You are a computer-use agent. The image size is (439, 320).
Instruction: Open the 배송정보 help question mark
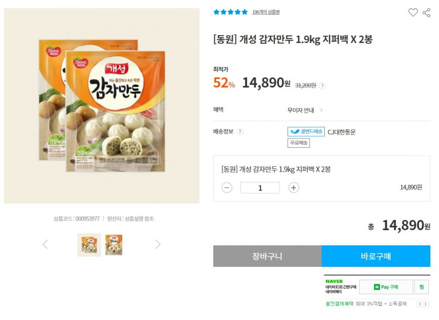(239, 132)
